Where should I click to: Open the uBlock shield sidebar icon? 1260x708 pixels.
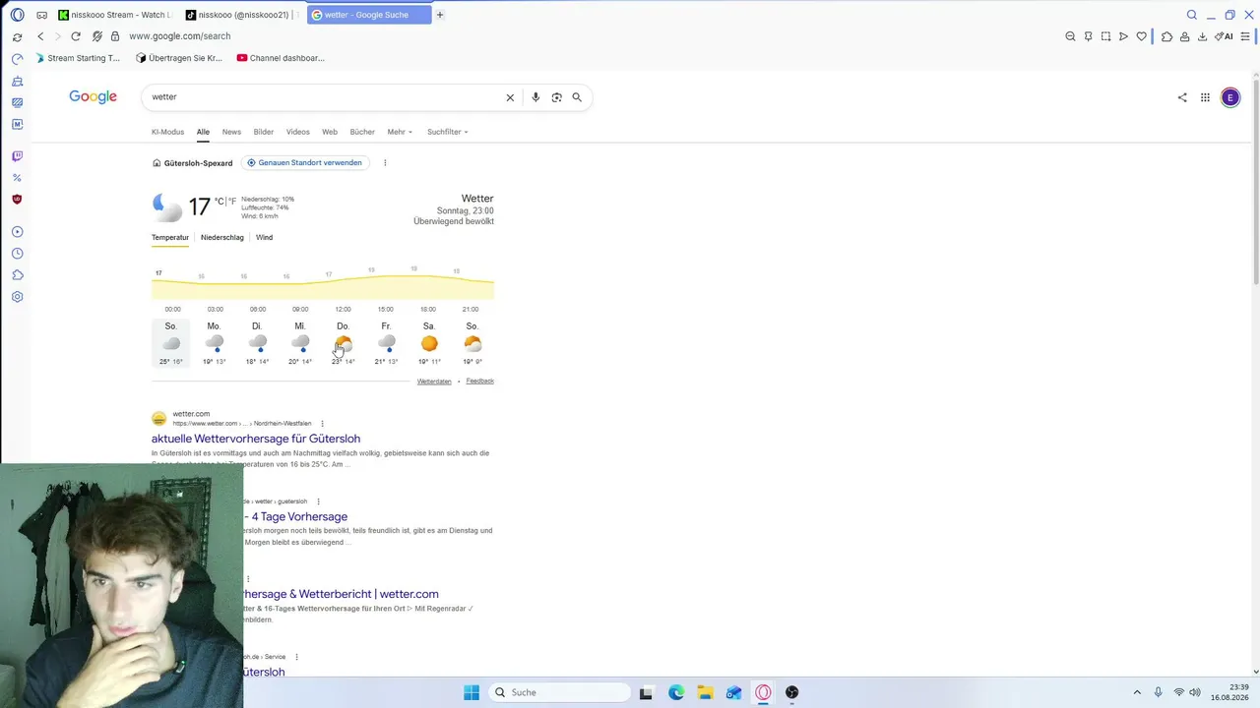pyautogui.click(x=17, y=200)
